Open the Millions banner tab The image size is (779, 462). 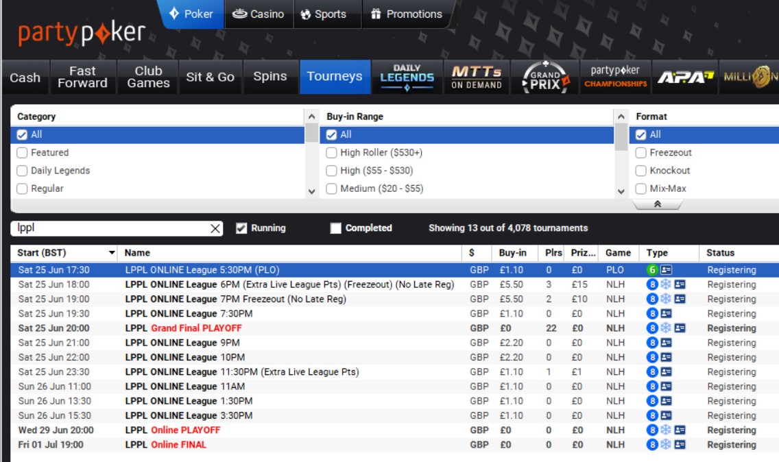750,77
